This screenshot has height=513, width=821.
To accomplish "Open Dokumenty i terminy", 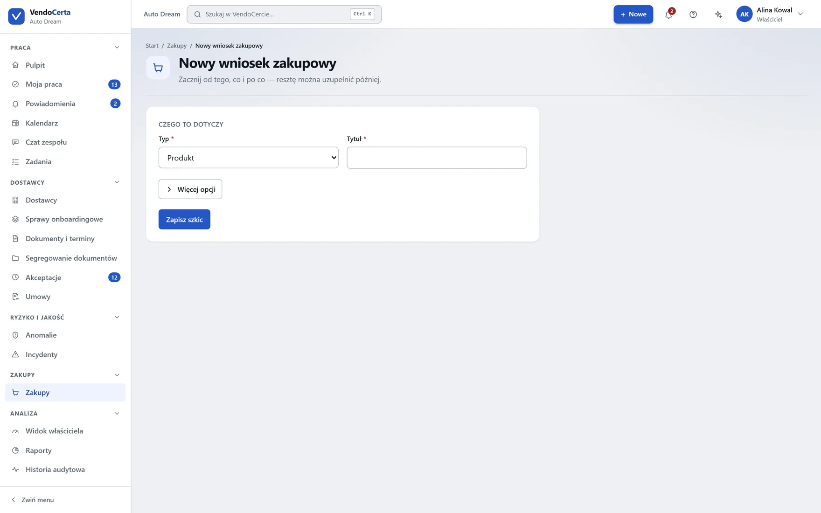I will 65,239.
